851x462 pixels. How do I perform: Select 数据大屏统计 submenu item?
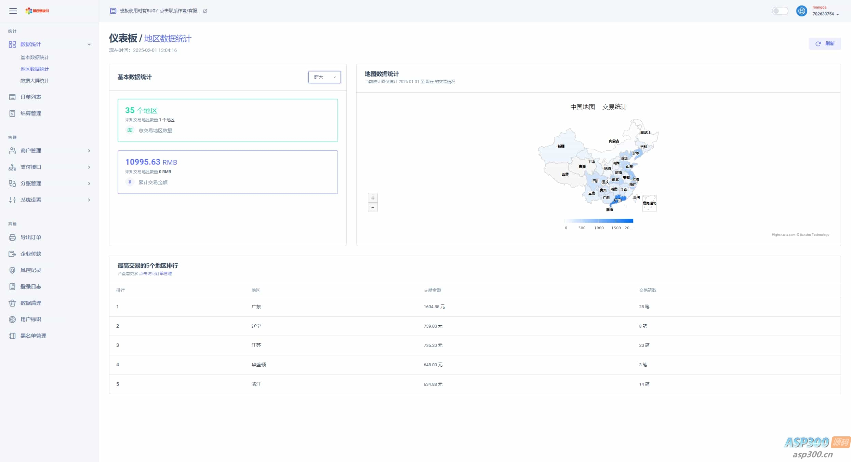(35, 81)
